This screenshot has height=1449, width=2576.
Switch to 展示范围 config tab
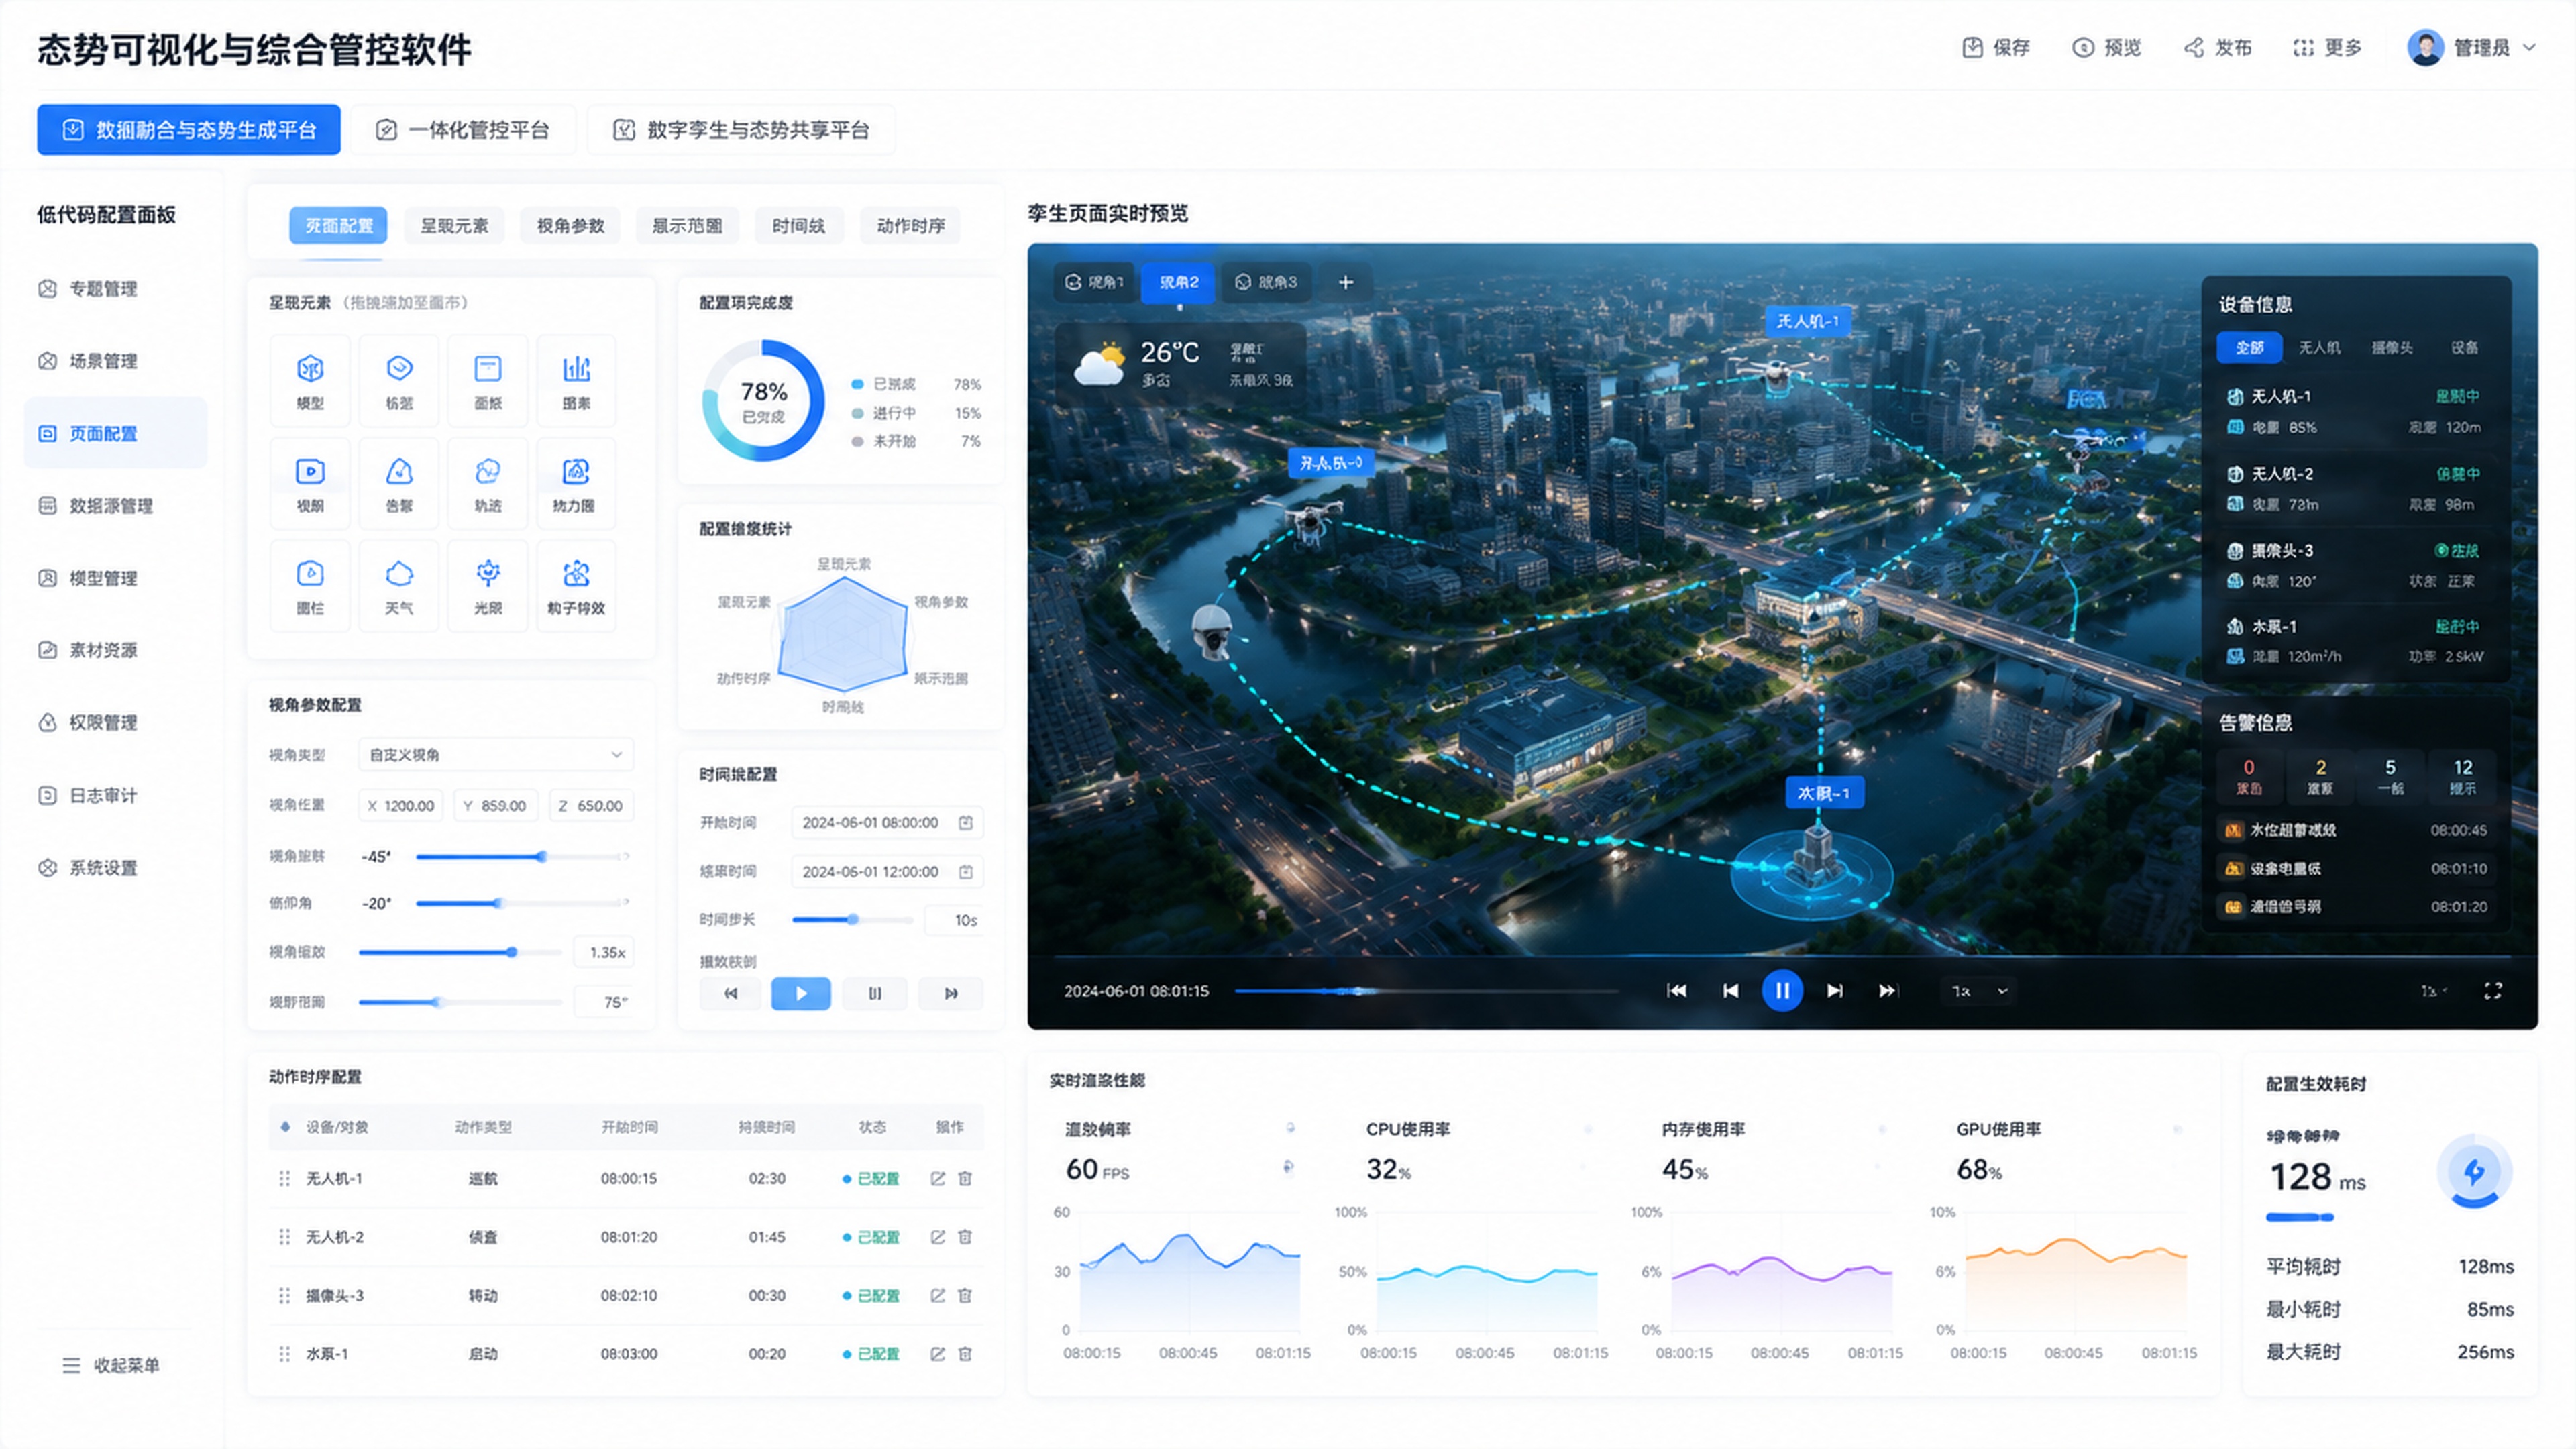click(x=687, y=226)
